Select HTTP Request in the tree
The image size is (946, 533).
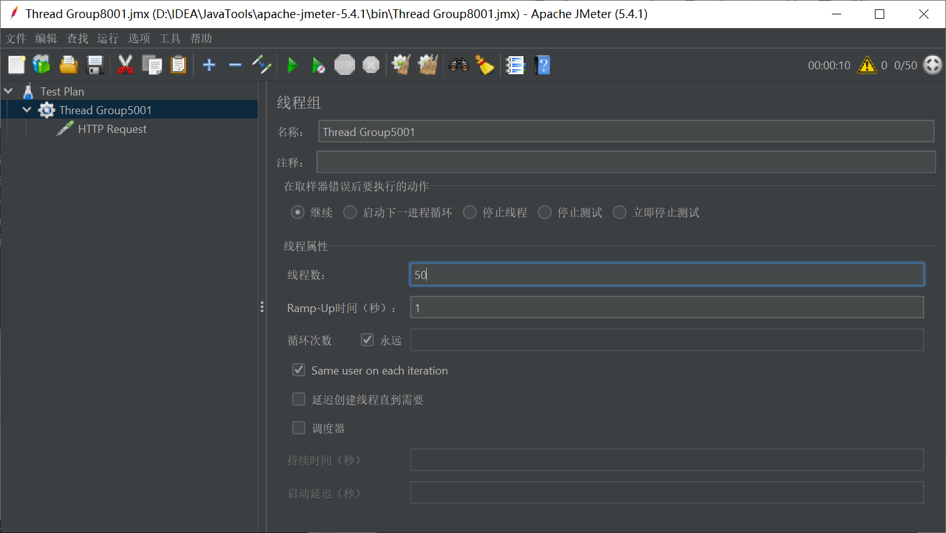pyautogui.click(x=112, y=129)
